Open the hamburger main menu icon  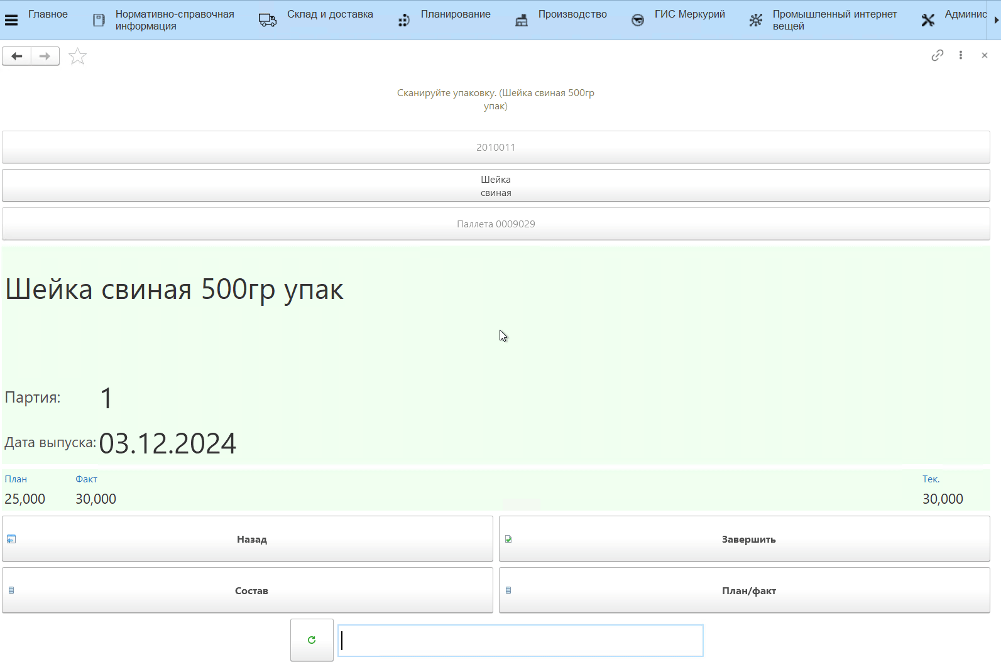11,20
